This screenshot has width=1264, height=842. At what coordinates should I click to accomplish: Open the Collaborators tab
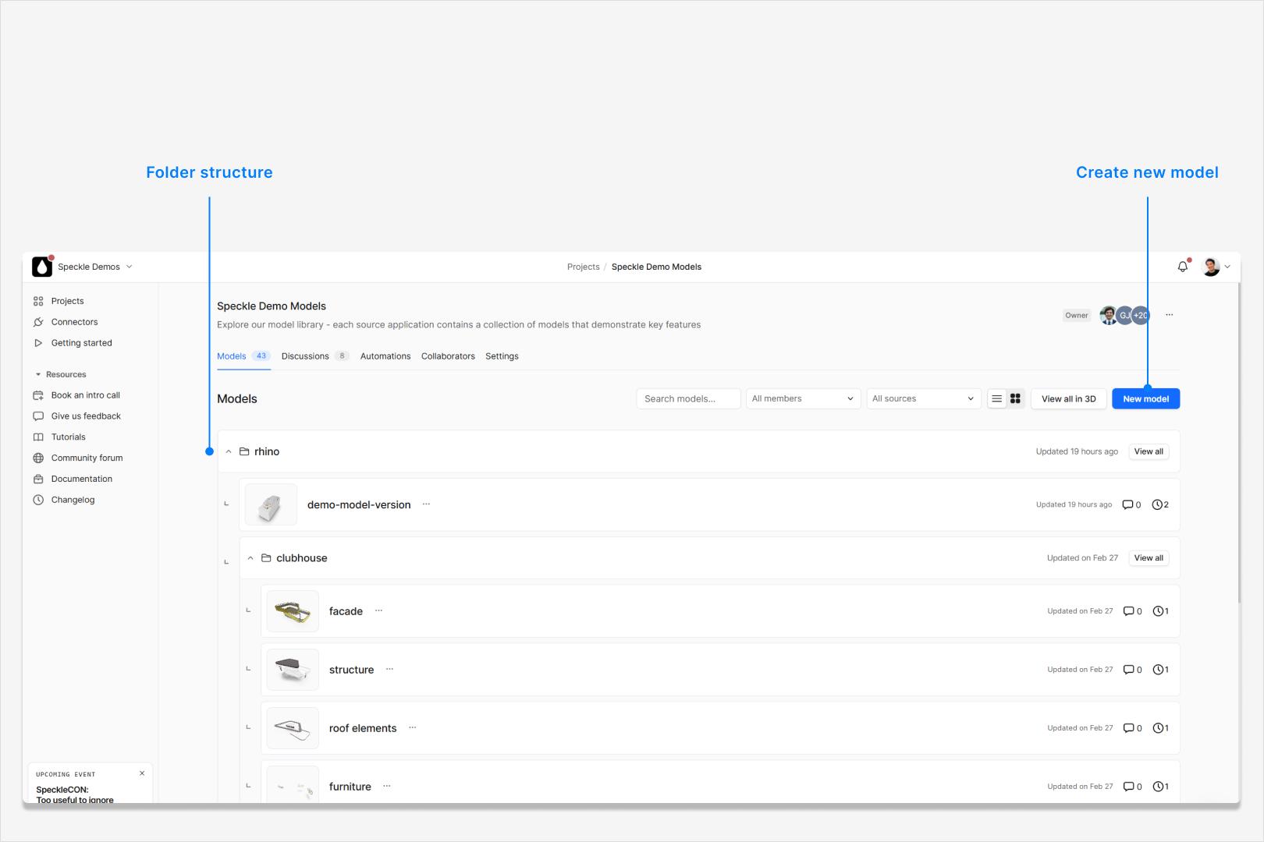coord(448,356)
